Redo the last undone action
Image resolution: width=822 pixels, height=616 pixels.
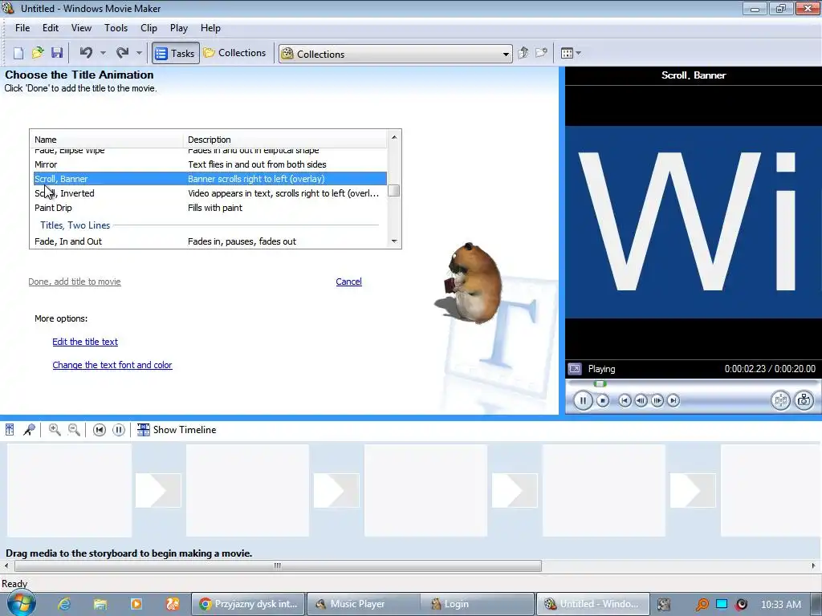123,53
